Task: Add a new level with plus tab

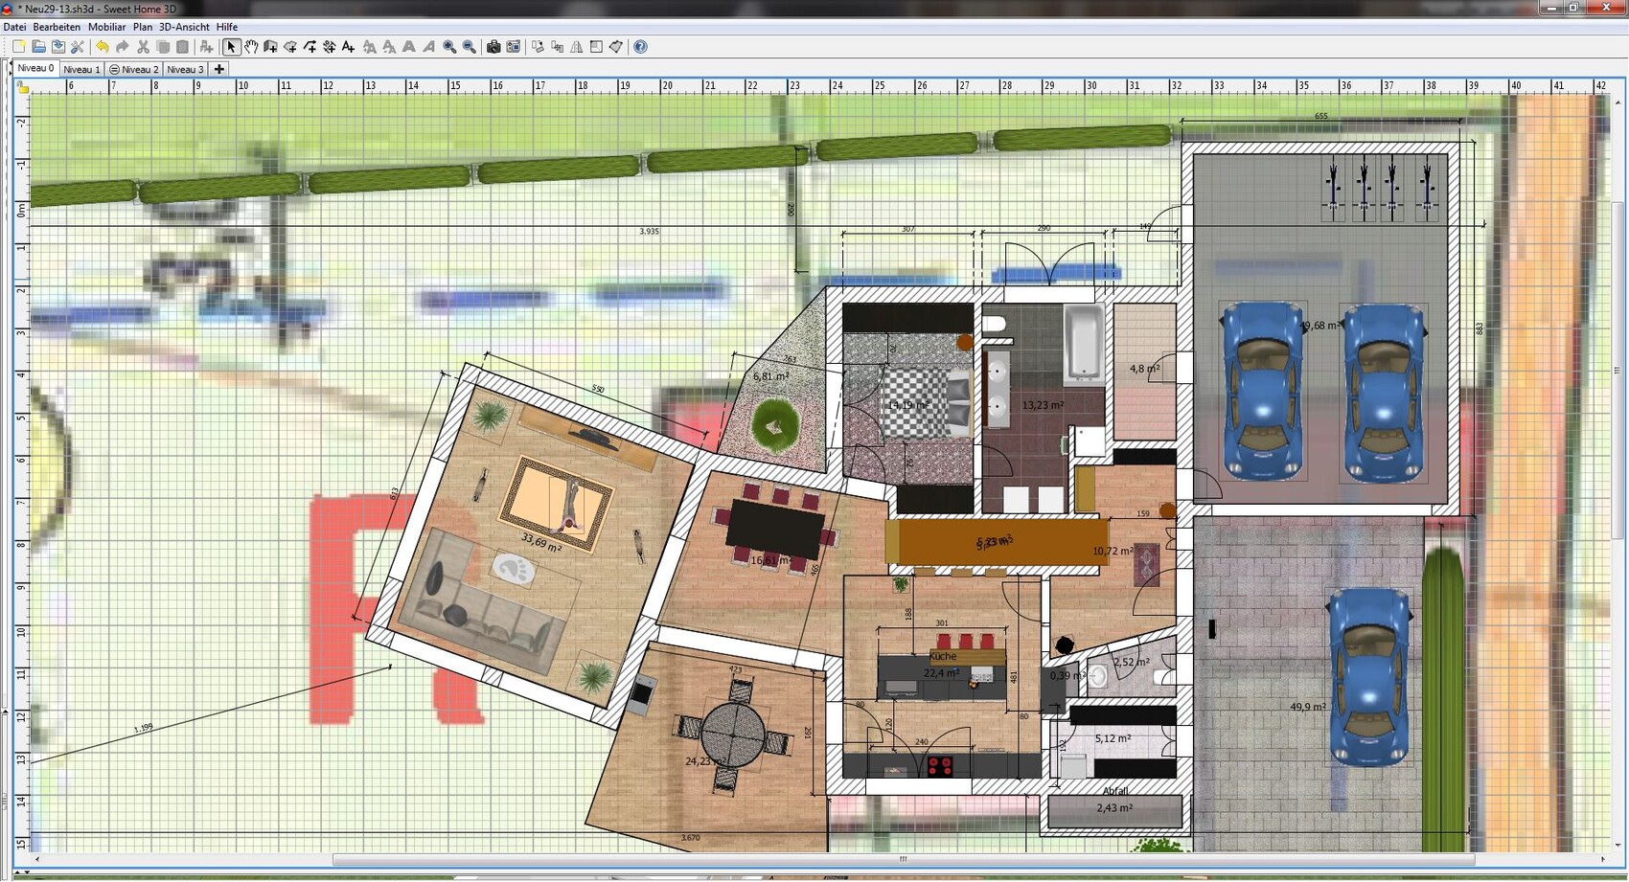Action: (219, 69)
